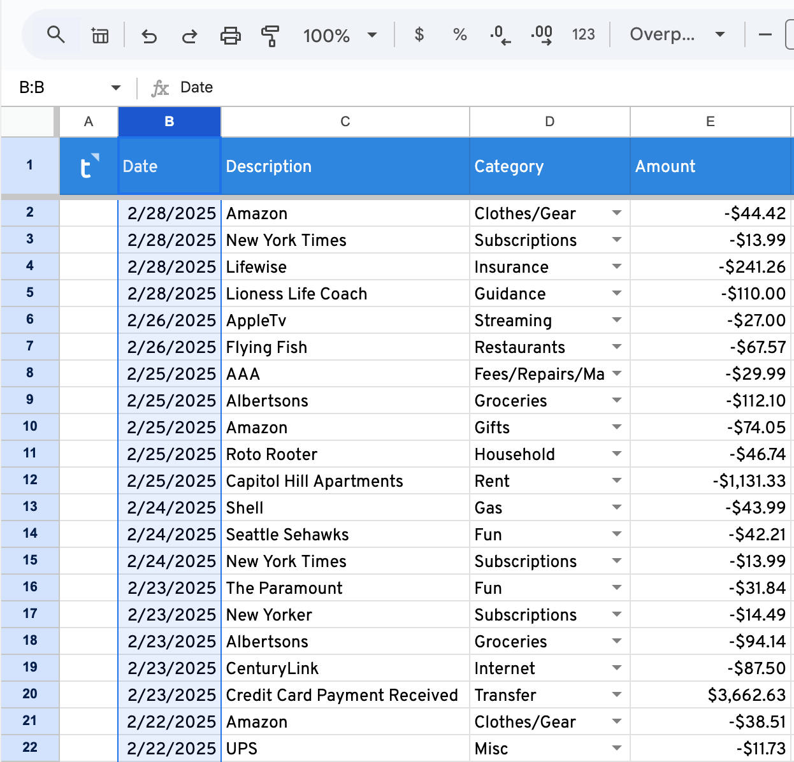Viewport: 794px width, 762px height.
Task: Open the name box dropdown arrow
Action: (116, 88)
